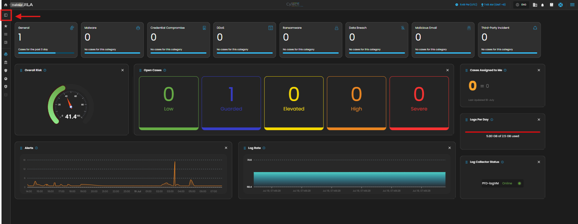Close the Log Collector Status widget
Image resolution: width=578 pixels, height=224 pixels.
pyautogui.click(x=539, y=162)
